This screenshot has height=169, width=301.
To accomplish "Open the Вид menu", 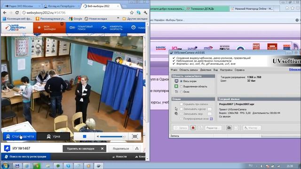I will pos(215,70).
